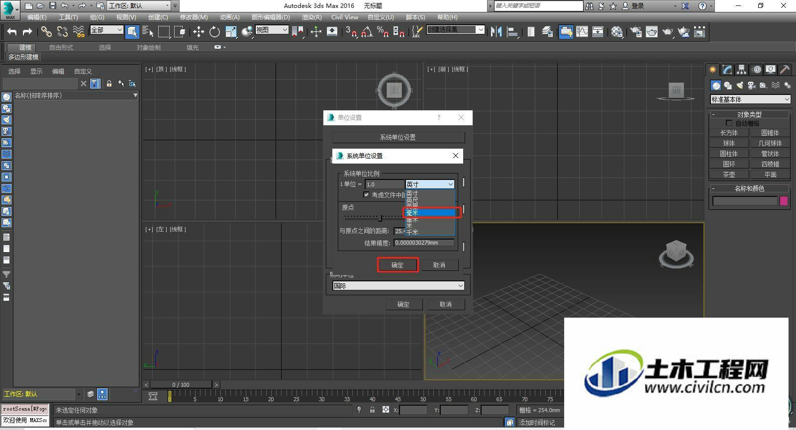
Task: Activate Select and Scale tool
Action: click(x=231, y=32)
